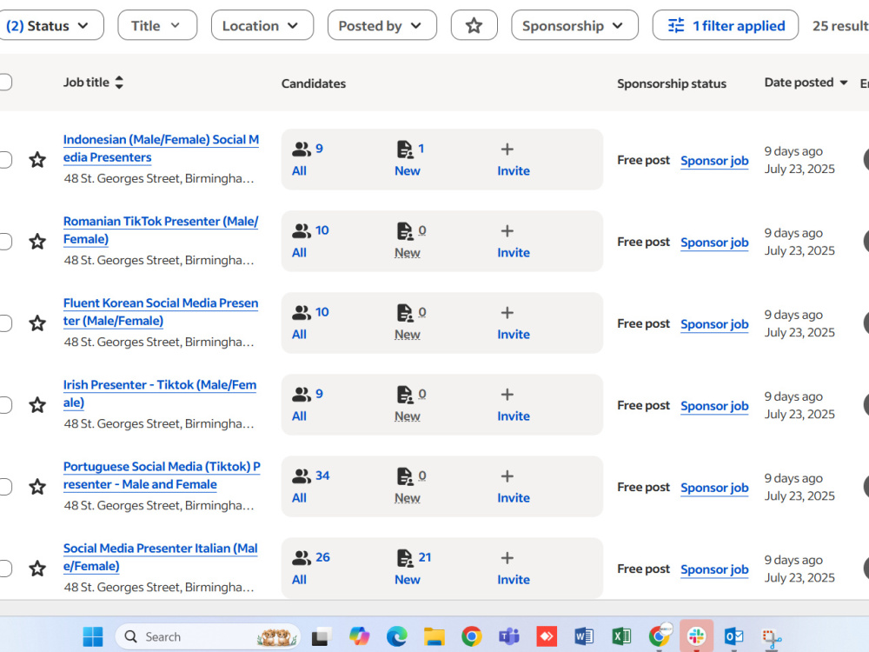Star the Social Media Presenter Italian job
The width and height of the screenshot is (869, 652).
pyautogui.click(x=37, y=569)
